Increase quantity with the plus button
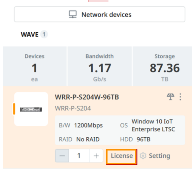192x170 pixels. (x=96, y=156)
